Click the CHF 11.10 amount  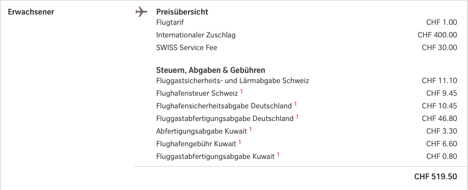(x=439, y=81)
